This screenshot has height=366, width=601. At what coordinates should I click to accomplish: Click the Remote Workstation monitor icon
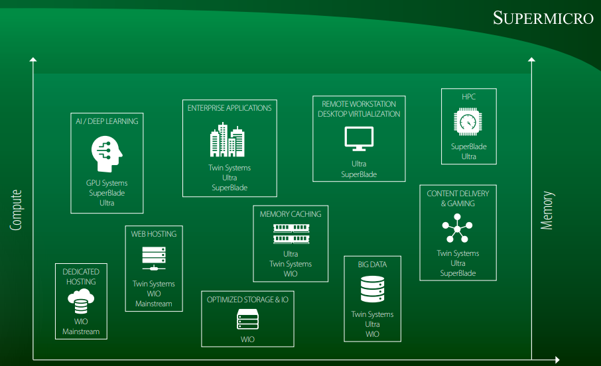coord(359,138)
